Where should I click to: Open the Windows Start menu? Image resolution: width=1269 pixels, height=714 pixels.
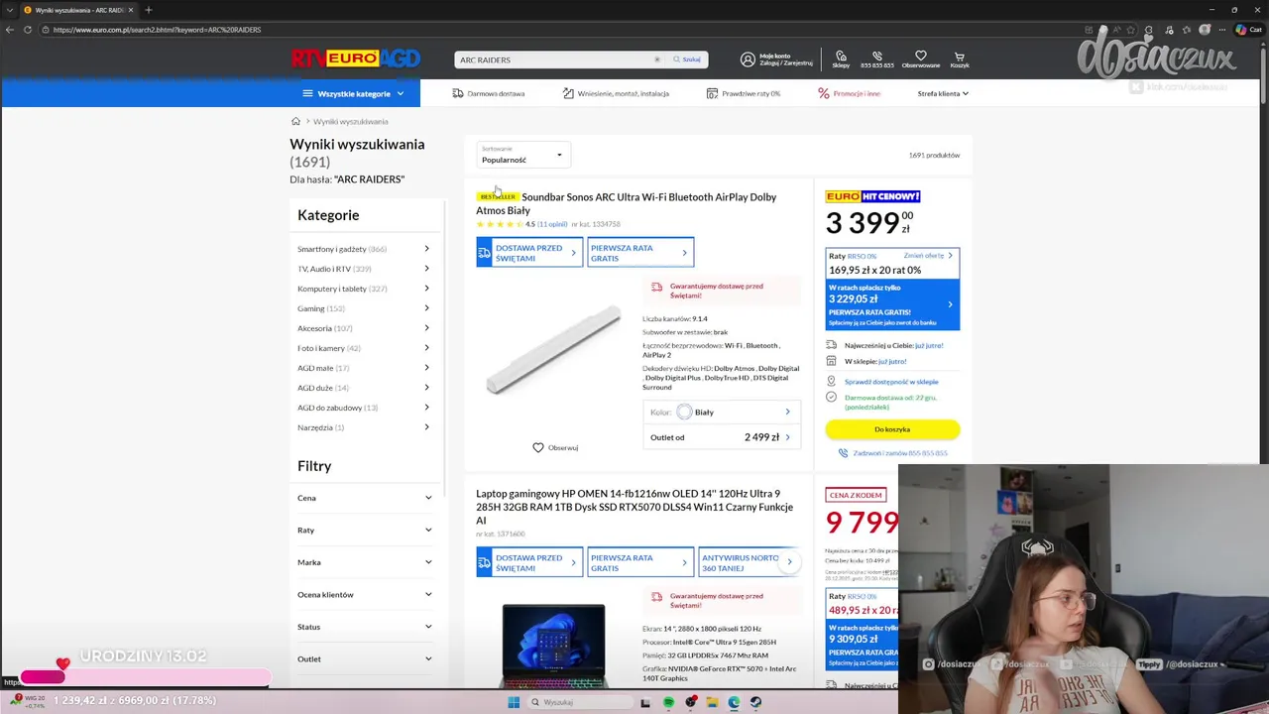[x=514, y=702]
